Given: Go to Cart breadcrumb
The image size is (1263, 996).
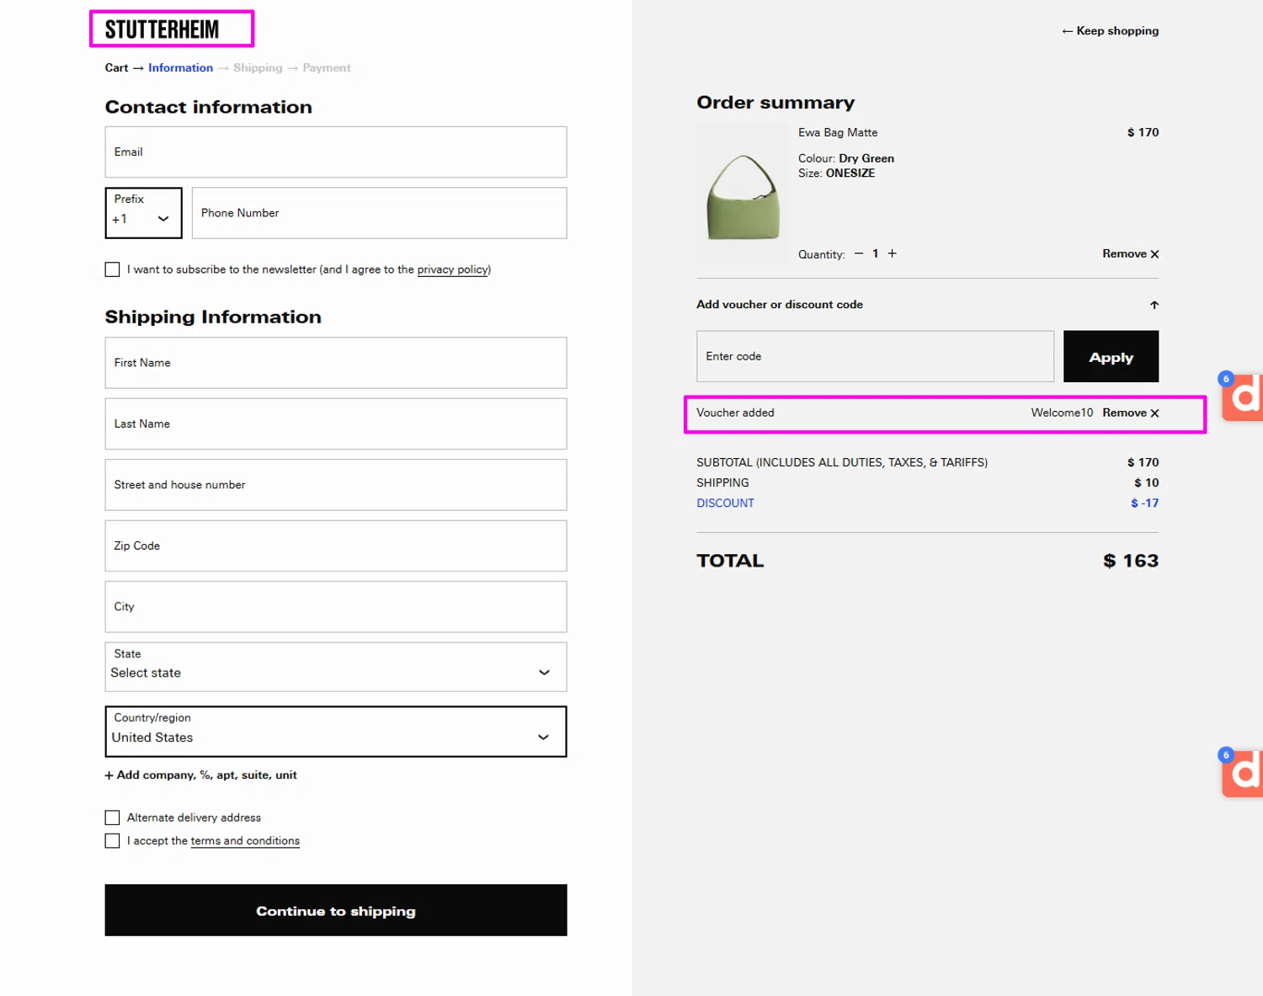Looking at the screenshot, I should pos(116,68).
